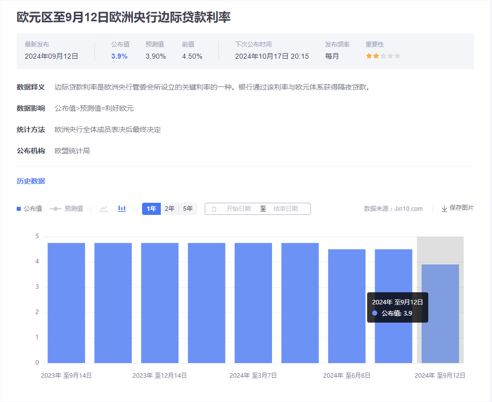
Task: Open the 开始日期 date picker
Action: [x=238, y=208]
